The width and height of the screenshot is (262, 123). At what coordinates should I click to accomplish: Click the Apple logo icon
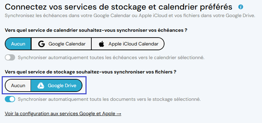point(101,44)
